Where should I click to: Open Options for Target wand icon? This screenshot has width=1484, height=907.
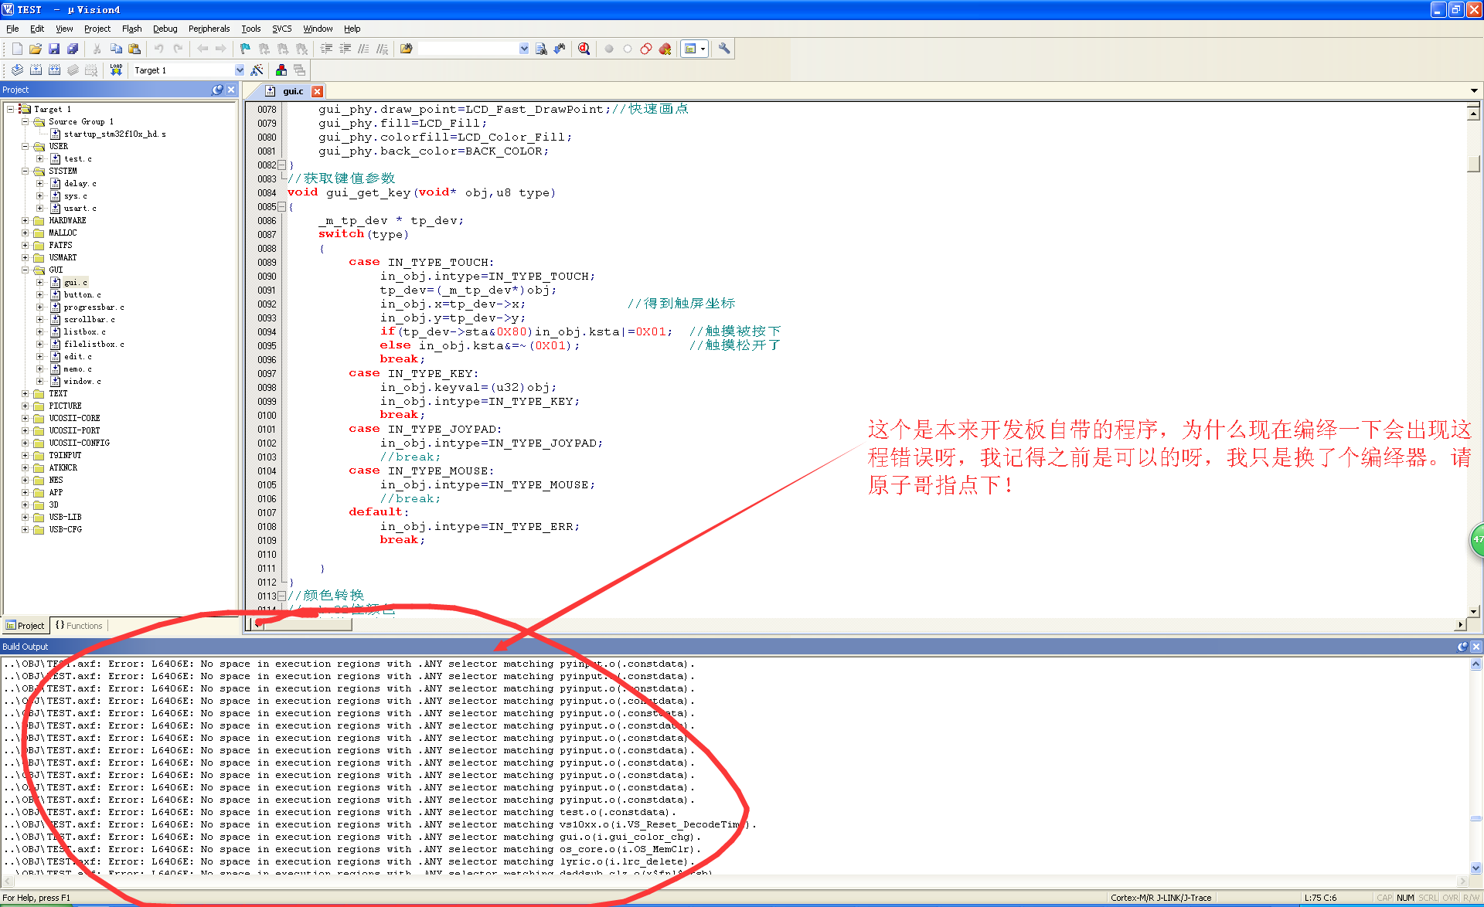pos(257,70)
